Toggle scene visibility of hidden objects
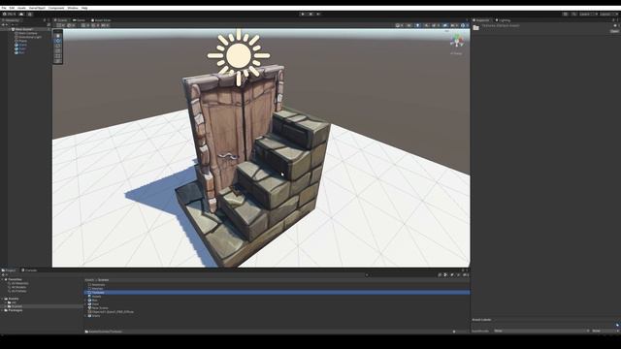 (445, 25)
